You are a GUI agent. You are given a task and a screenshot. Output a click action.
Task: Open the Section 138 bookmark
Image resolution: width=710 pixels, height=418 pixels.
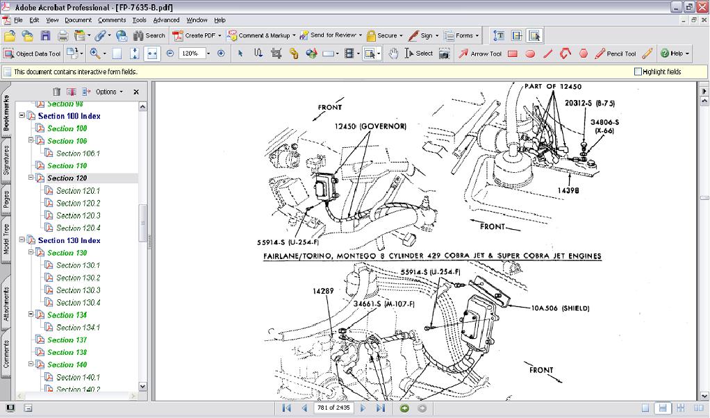[67, 353]
